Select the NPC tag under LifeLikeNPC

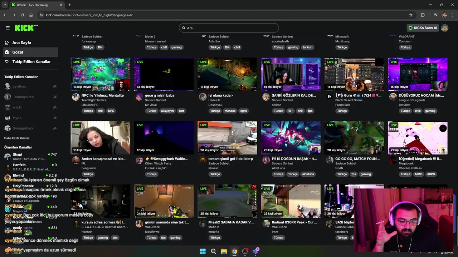coord(111,111)
